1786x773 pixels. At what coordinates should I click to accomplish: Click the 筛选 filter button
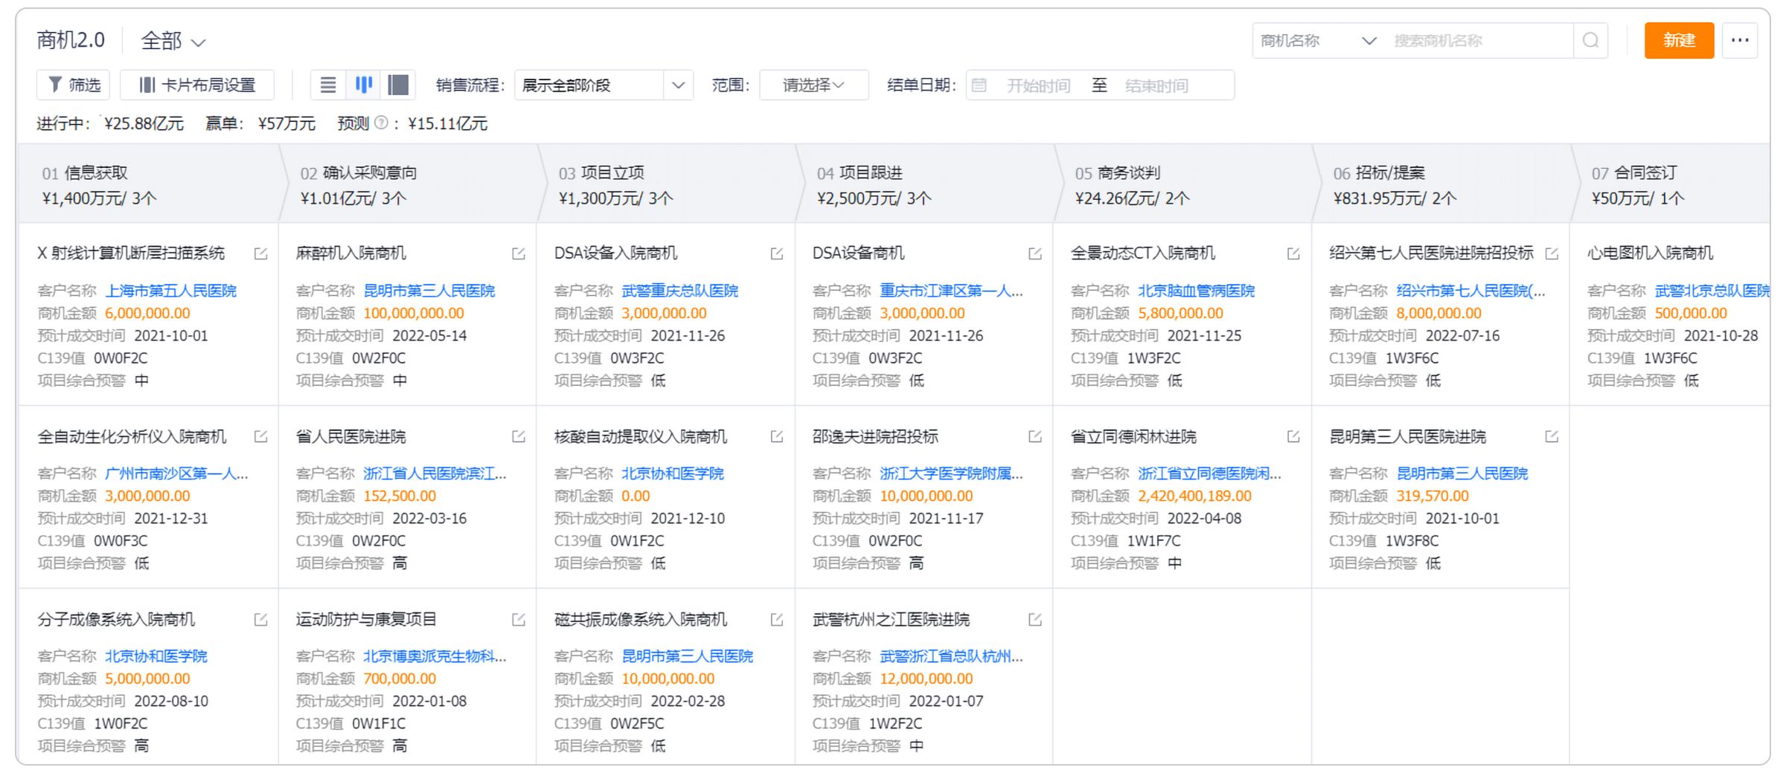(73, 85)
